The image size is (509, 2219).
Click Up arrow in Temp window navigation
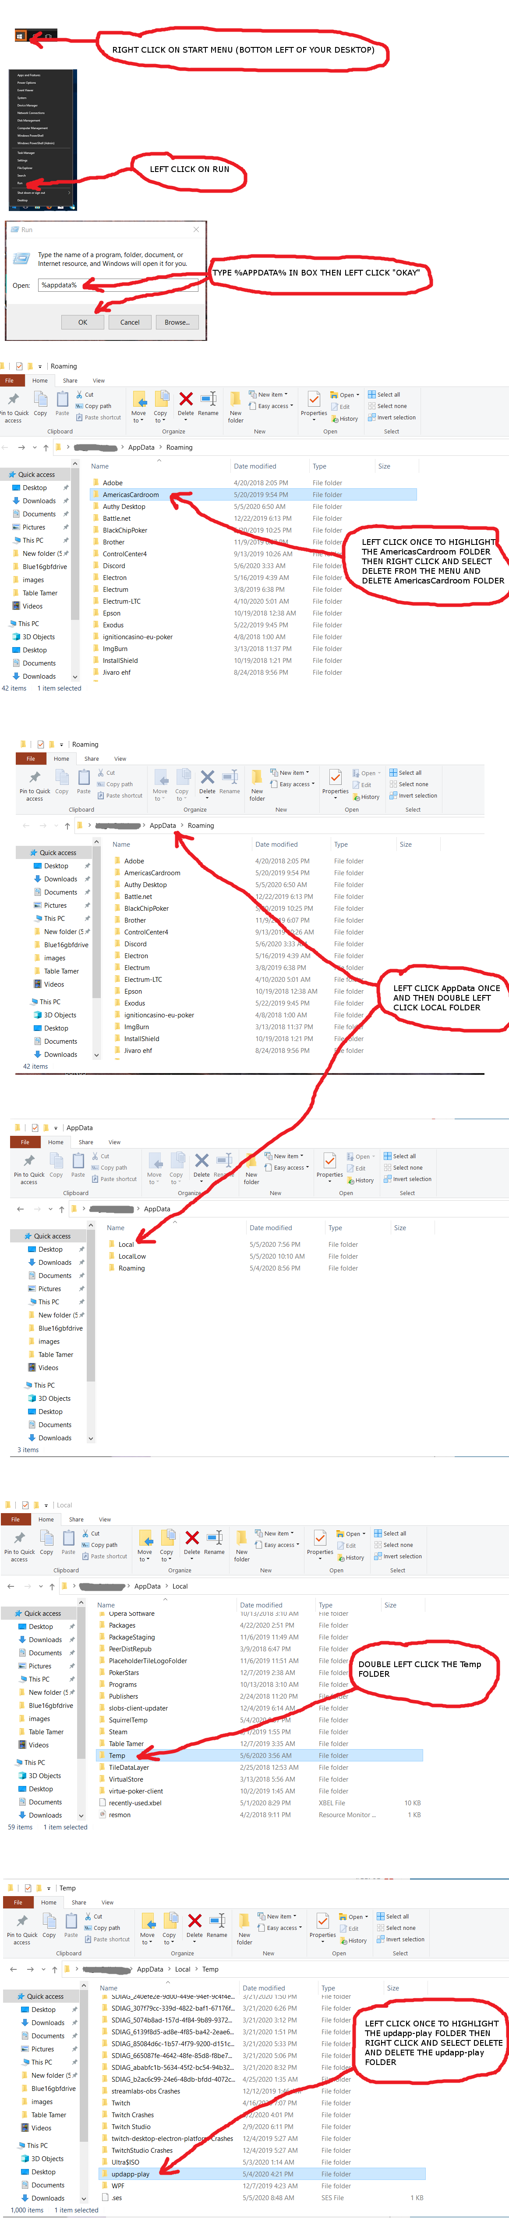click(x=54, y=1969)
